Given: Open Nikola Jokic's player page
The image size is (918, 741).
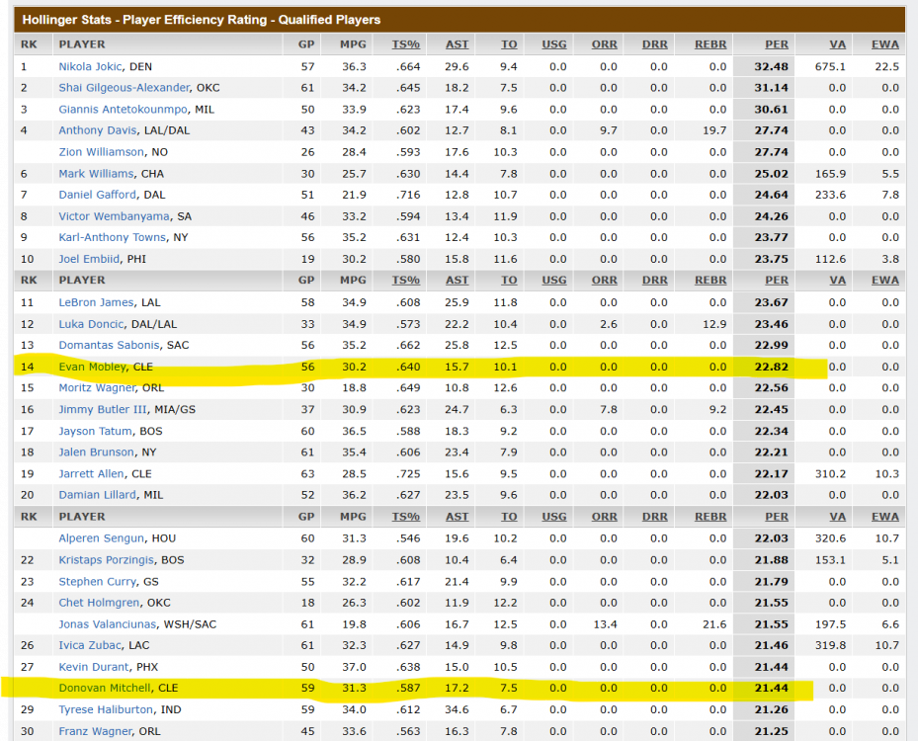Looking at the screenshot, I should (90, 66).
